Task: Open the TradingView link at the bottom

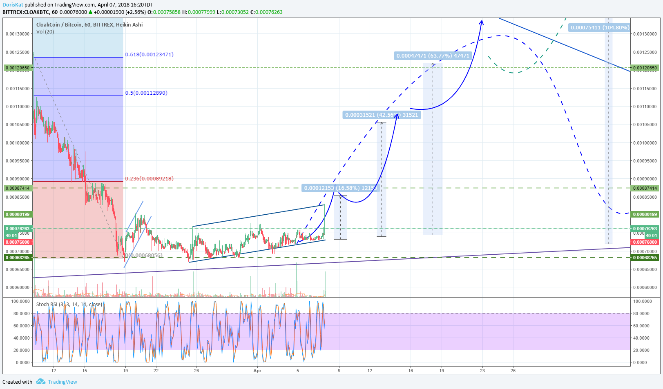Action: pos(63,382)
